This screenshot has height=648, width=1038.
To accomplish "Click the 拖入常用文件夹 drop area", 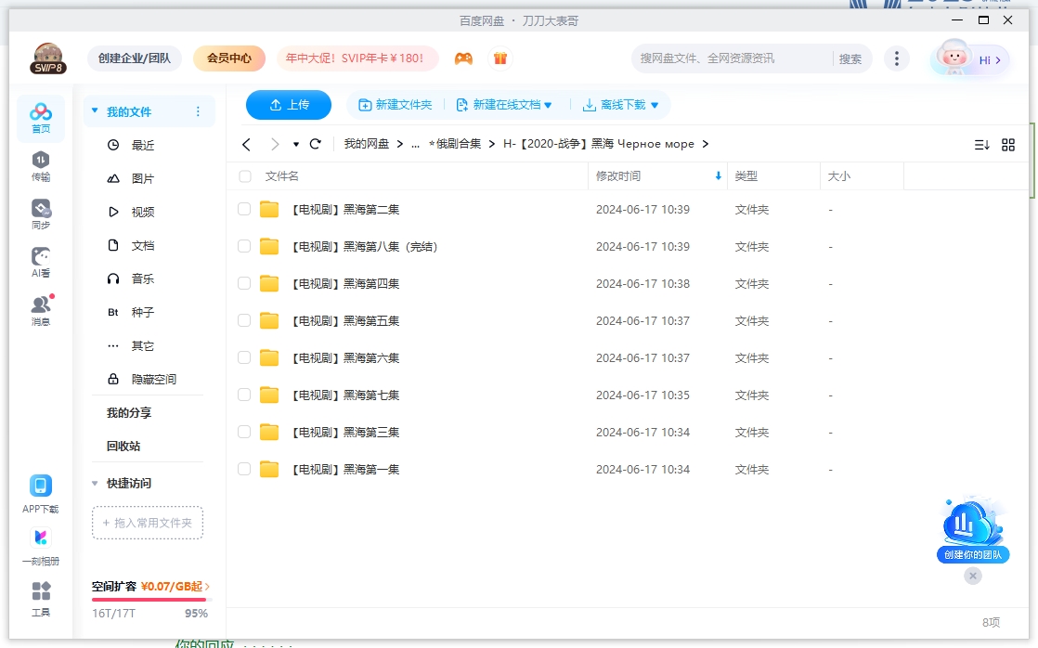I will point(148,523).
